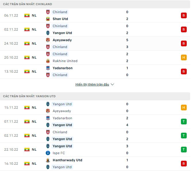Click the Yadanarbon crest in the 13.10.22 match
Image resolution: width=191 pixels, height=171 pixels.
48,68
